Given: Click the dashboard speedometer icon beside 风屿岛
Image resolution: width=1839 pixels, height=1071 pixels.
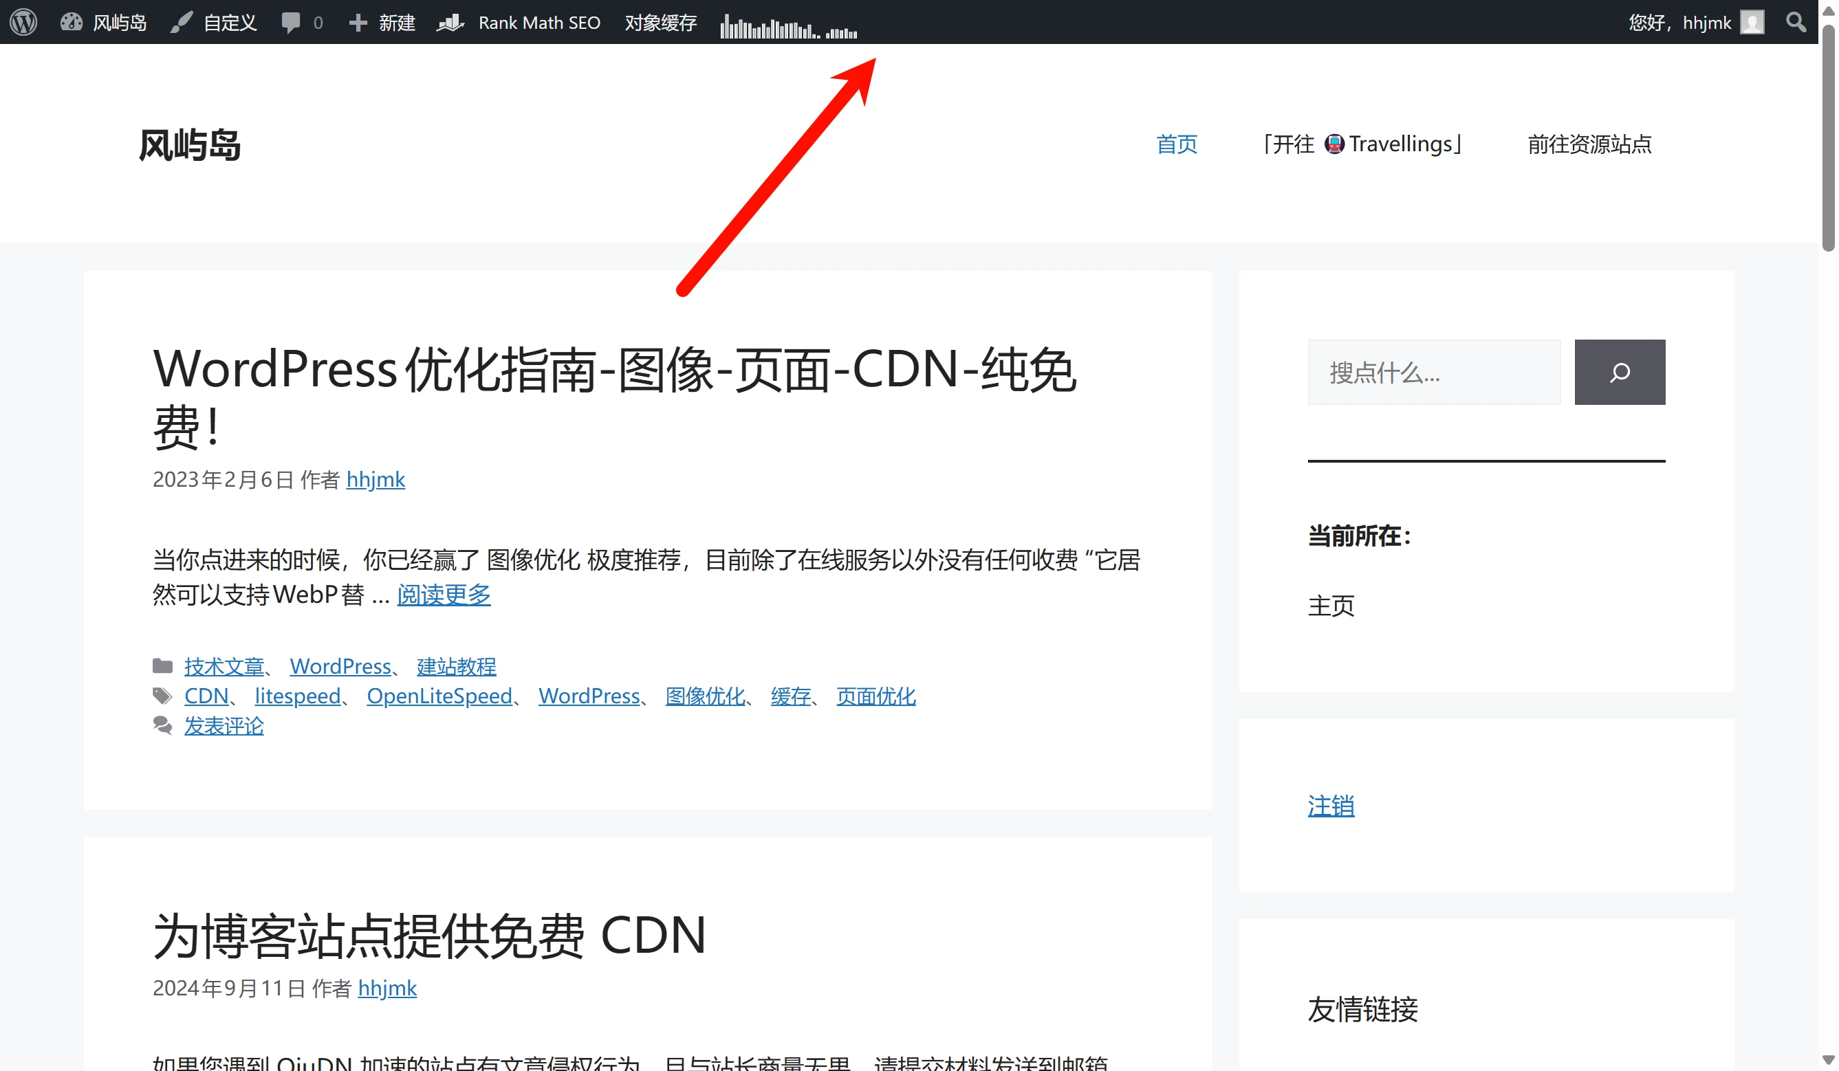Looking at the screenshot, I should click(x=71, y=22).
